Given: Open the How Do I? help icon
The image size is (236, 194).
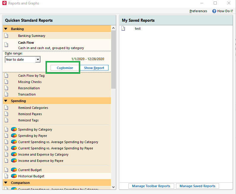Looking at the screenshot, I should coord(214,11).
